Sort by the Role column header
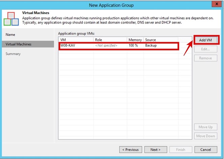The height and width of the screenshot is (159, 224). pos(110,40)
